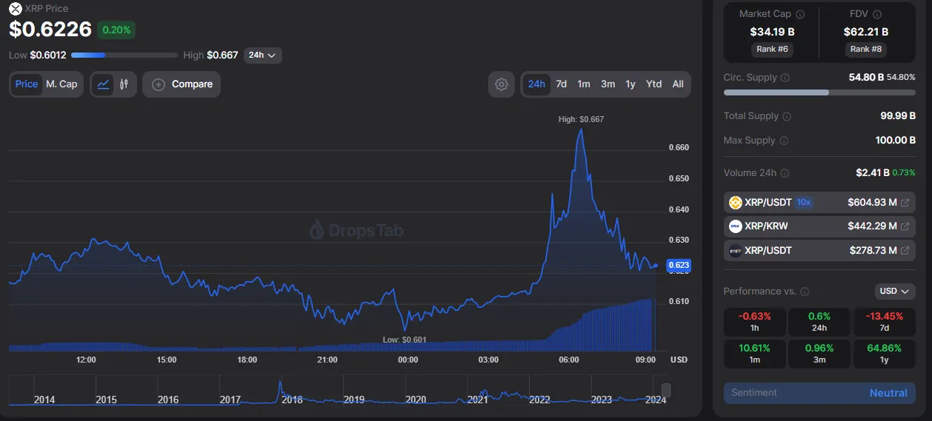
Task: Click the timeline range handle at 2024
Action: 666,390
